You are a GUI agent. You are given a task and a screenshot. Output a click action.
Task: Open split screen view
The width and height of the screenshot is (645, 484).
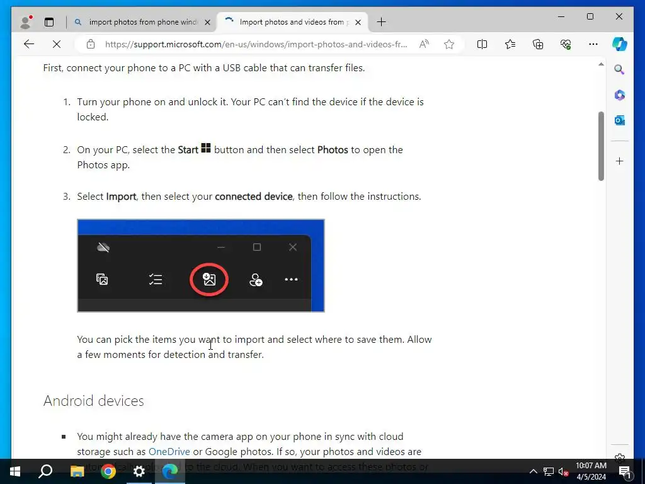(482, 44)
